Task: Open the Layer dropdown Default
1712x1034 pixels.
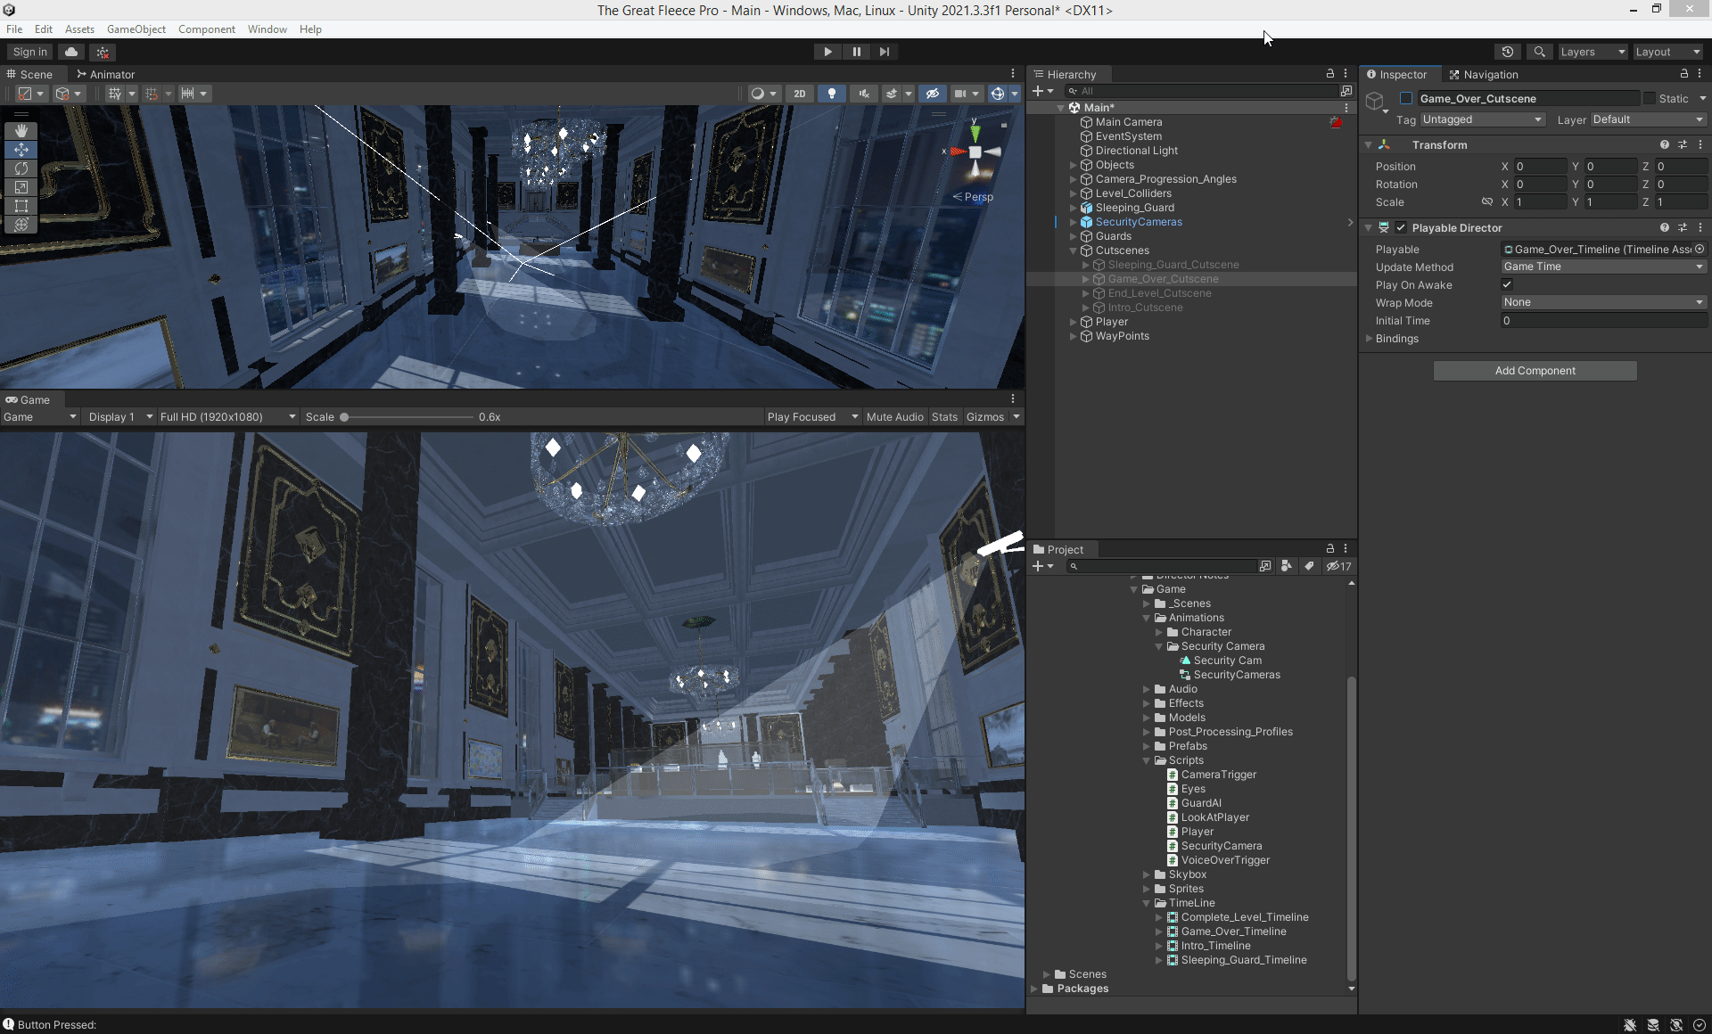Action: 1648,119
